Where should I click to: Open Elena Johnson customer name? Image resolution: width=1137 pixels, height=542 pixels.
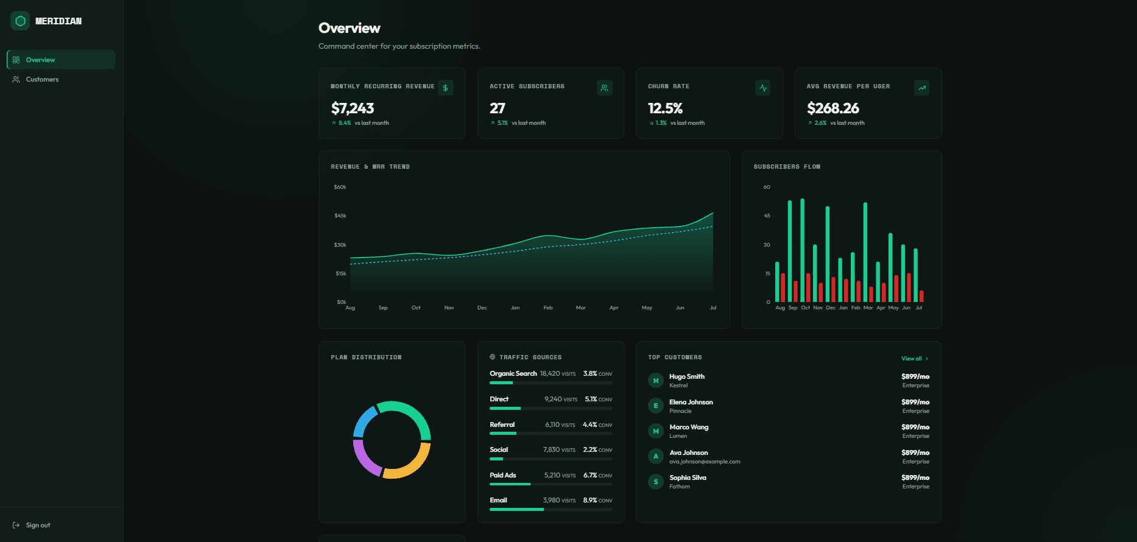(x=691, y=402)
